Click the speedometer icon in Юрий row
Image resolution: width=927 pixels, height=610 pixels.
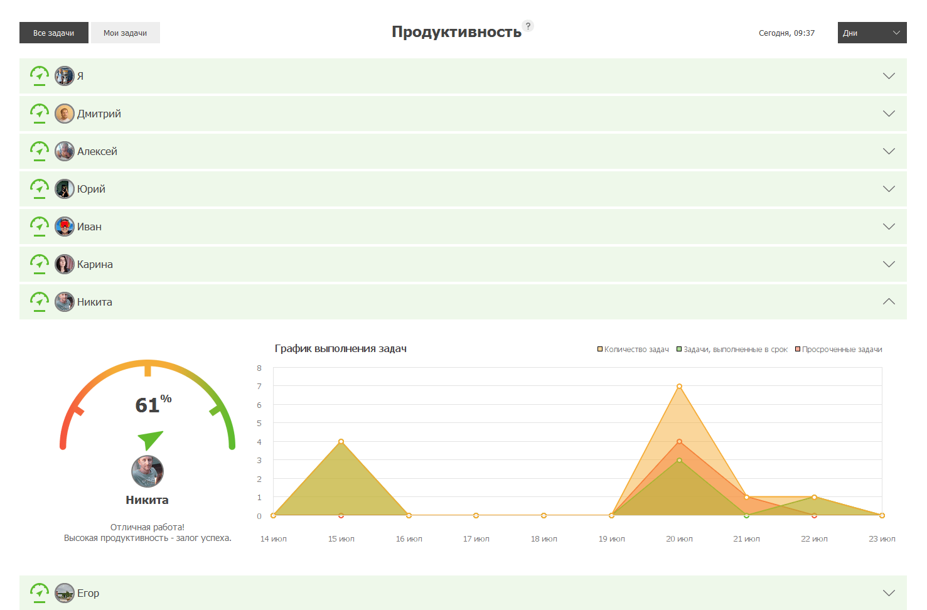pyautogui.click(x=40, y=188)
